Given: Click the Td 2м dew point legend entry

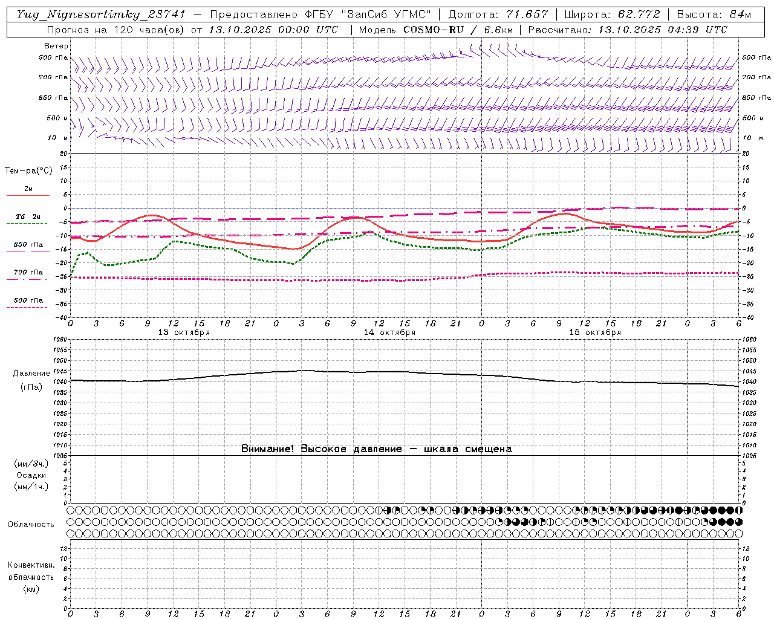Looking at the screenshot, I should click(28, 216).
